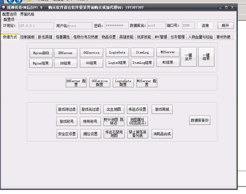Click the app icon in title bar
Viewport: 246px width, 194px height.
[x=4, y=7]
